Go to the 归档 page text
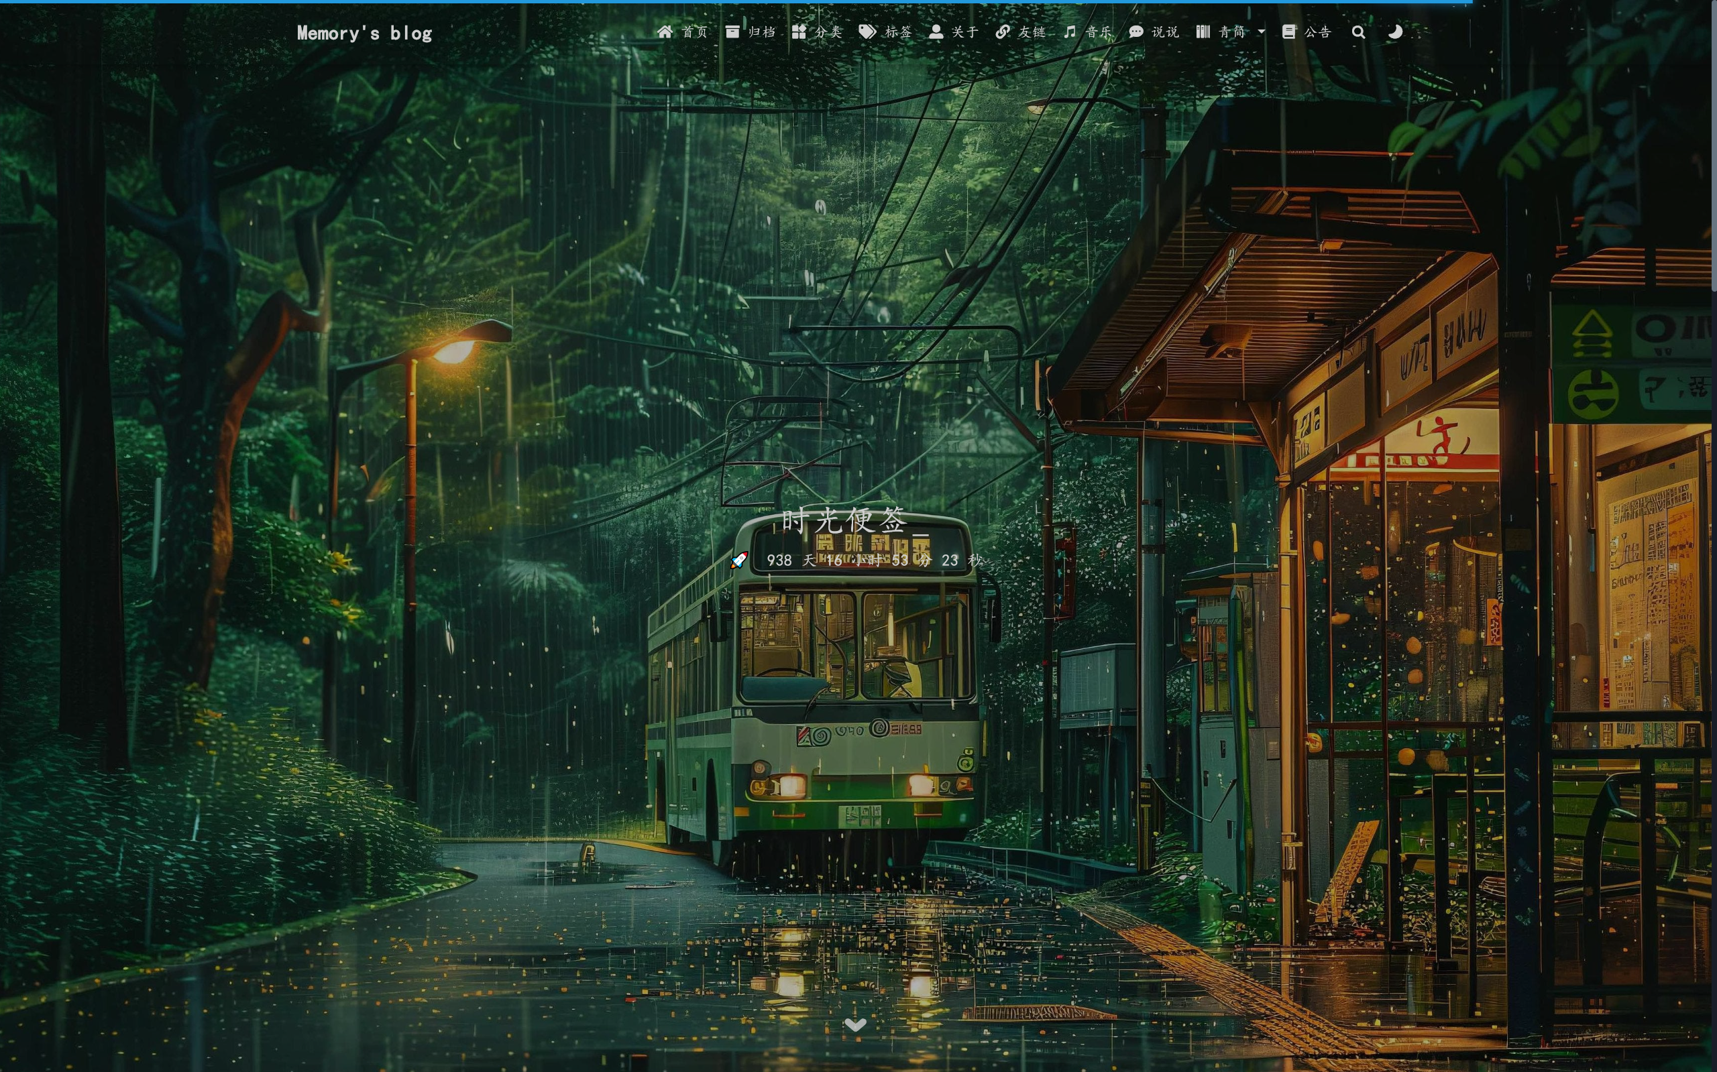The height and width of the screenshot is (1072, 1717). click(762, 32)
